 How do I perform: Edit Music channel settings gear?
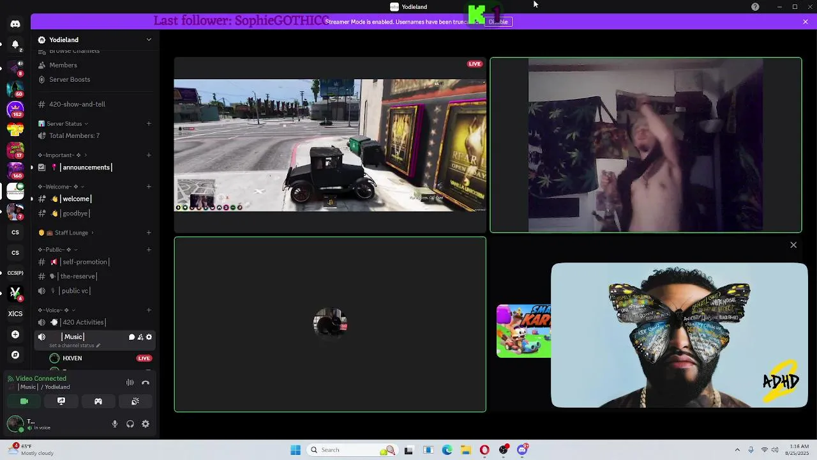click(149, 337)
